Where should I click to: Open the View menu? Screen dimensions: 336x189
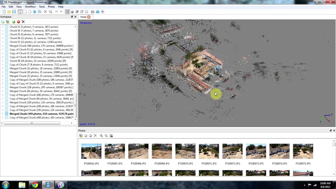[19, 7]
